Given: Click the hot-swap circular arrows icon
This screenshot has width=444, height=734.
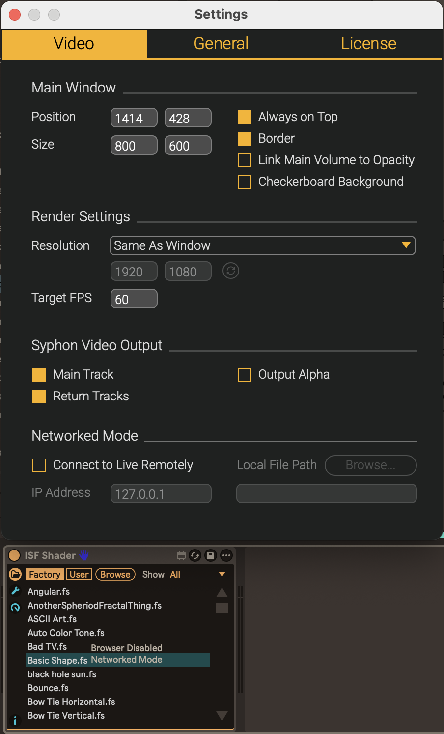Looking at the screenshot, I should tap(195, 555).
